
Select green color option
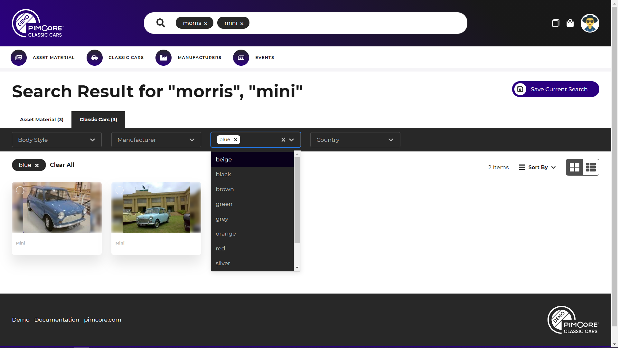coord(252,204)
